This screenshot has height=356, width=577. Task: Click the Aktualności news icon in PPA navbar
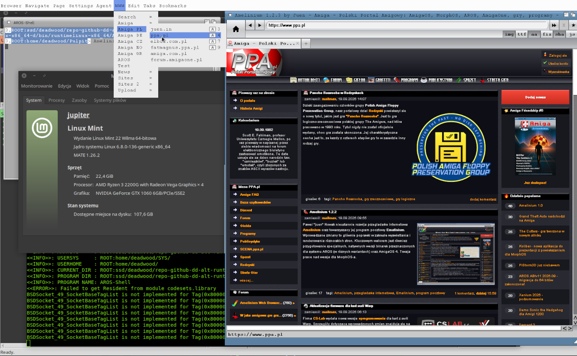(x=293, y=80)
